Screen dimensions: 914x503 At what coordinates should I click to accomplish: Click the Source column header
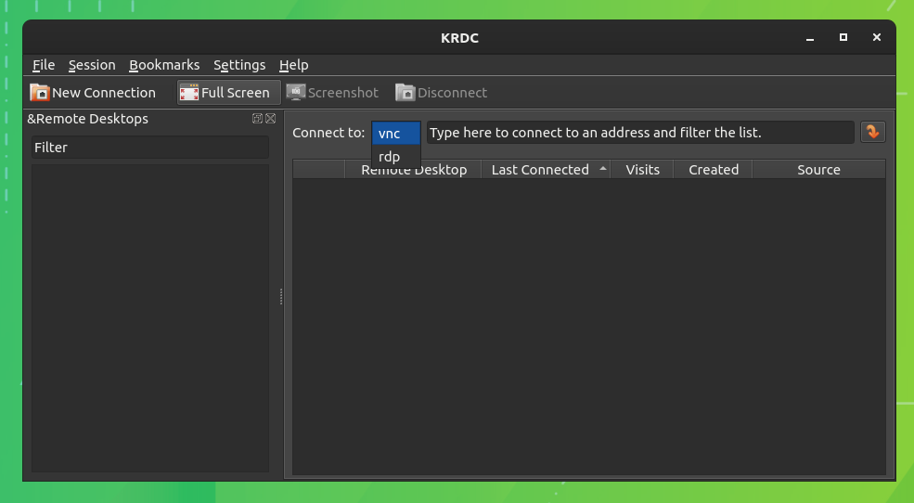(818, 170)
